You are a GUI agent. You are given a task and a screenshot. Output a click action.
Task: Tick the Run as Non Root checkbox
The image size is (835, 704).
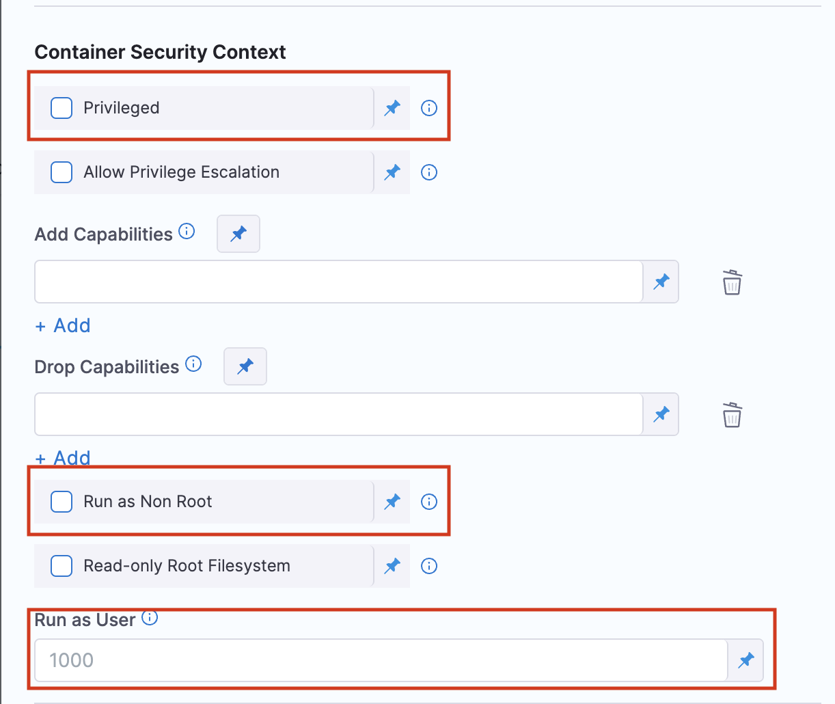click(x=61, y=502)
